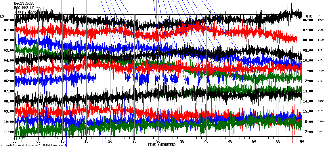Click the DC offset value 4282

(x=320, y=61)
